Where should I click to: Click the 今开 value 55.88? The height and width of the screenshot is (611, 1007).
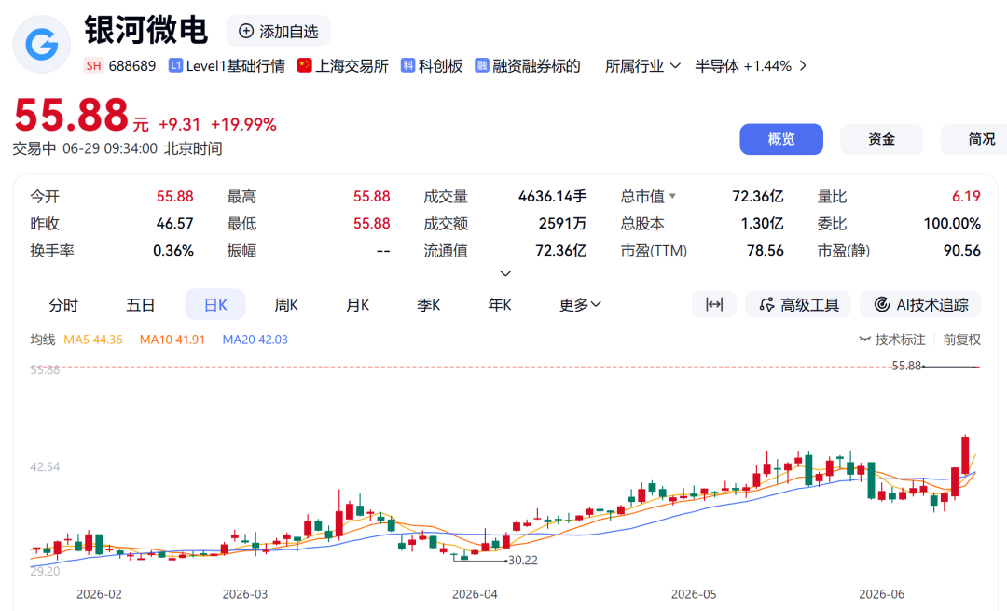point(174,196)
